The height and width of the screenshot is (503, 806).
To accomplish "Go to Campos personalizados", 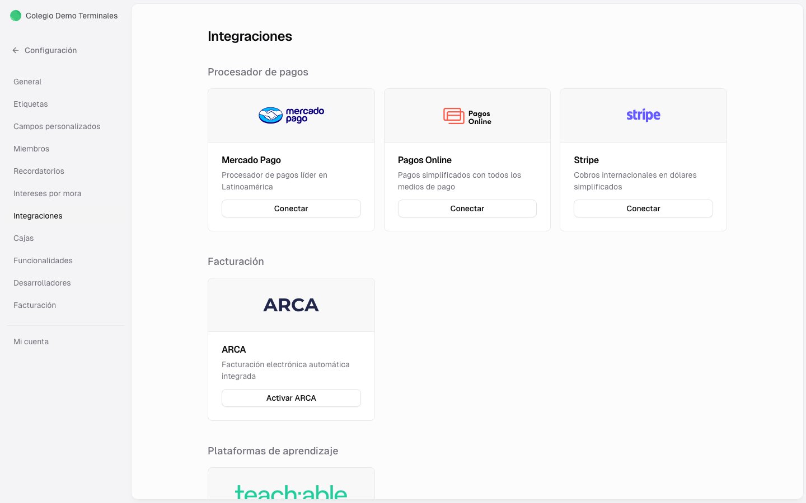I will coord(57,126).
